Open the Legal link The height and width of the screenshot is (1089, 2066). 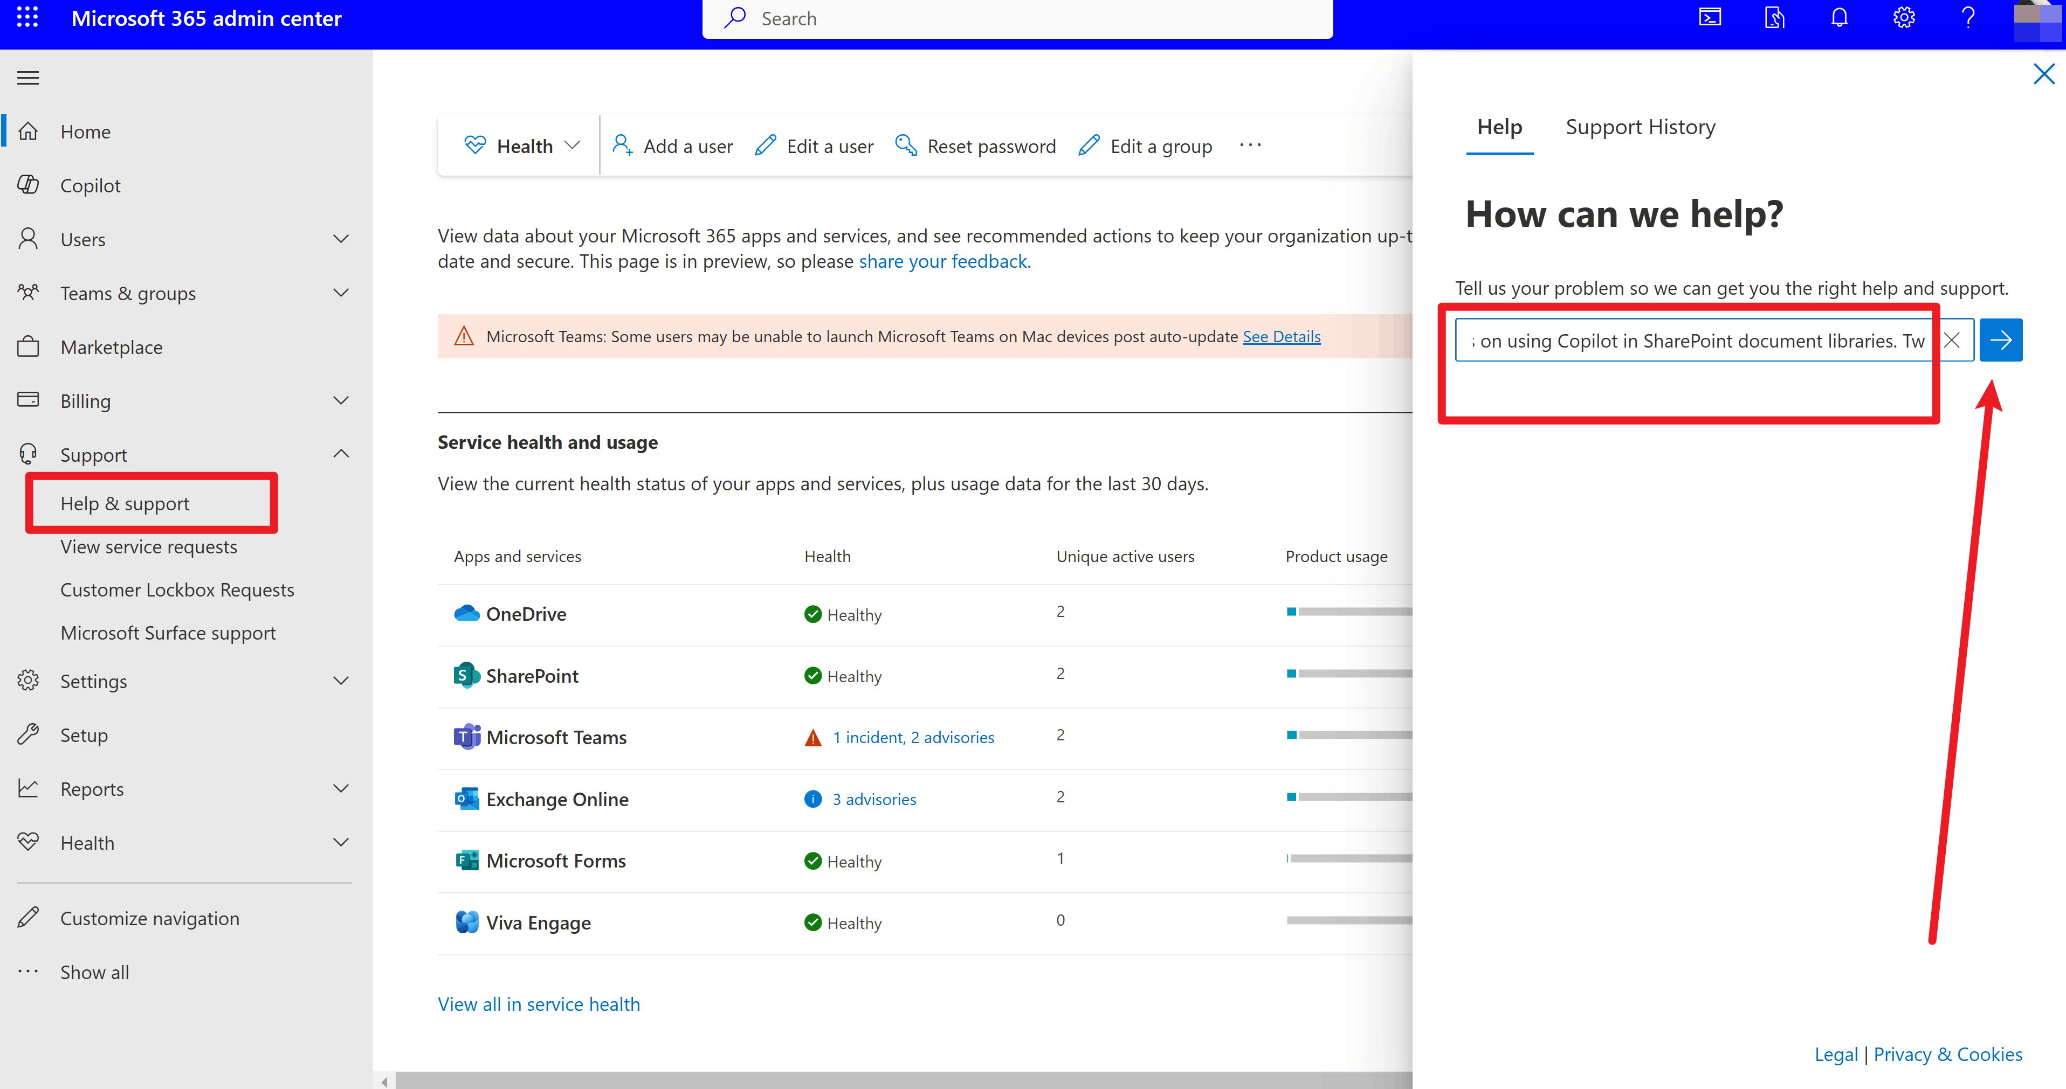click(x=1836, y=1055)
